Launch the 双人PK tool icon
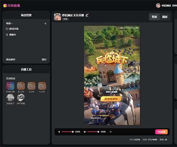The width and height of the screenshot is (177, 147). pos(21,86)
